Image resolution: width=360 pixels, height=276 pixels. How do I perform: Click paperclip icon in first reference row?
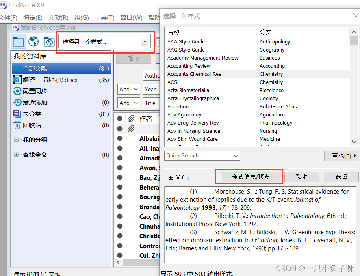131,129
